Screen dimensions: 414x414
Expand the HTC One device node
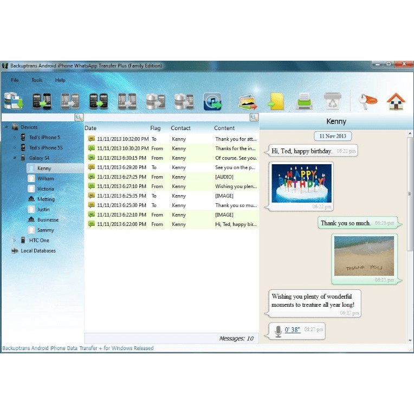point(15,241)
